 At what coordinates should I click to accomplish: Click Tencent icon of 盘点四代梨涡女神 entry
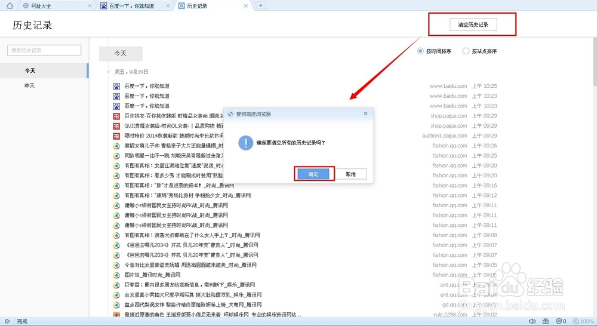point(116,305)
